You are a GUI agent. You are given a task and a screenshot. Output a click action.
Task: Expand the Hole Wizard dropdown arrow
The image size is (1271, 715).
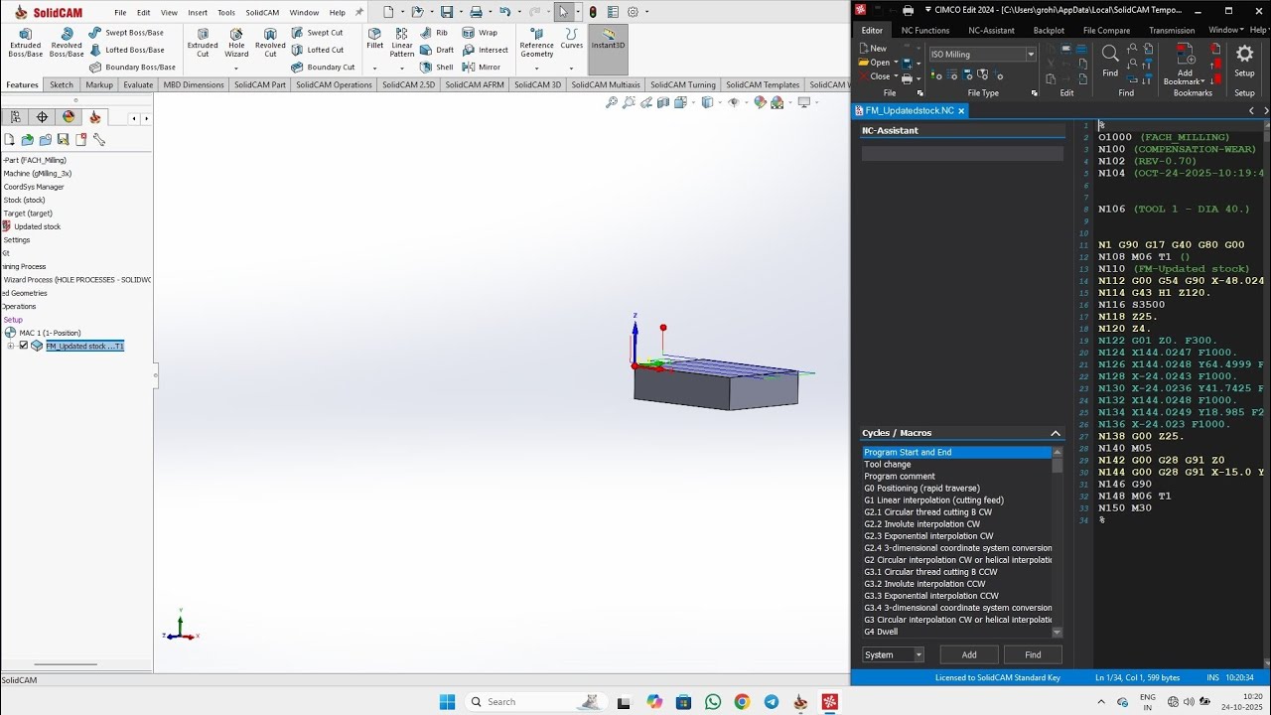tap(236, 69)
